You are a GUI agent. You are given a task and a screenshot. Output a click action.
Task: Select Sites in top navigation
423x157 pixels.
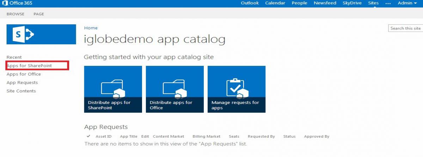373,3
